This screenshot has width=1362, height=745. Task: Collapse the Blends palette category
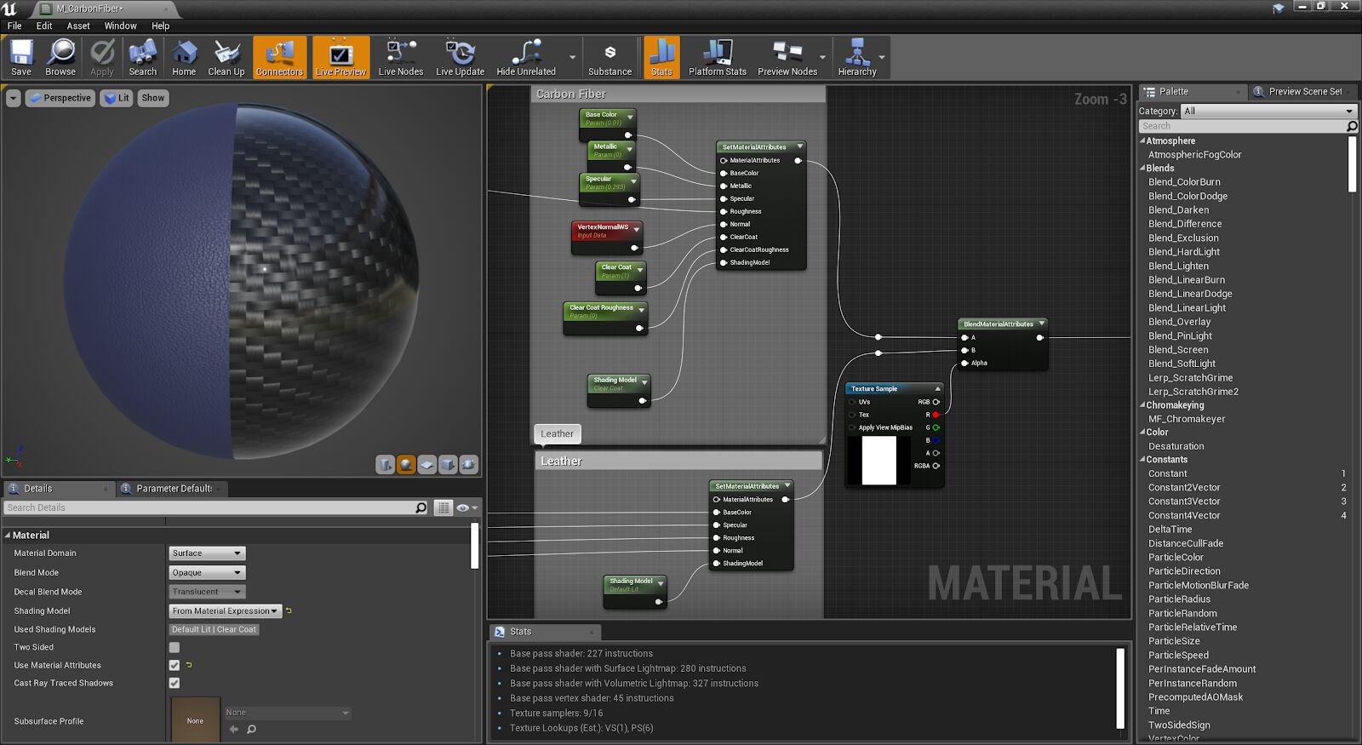coord(1142,169)
